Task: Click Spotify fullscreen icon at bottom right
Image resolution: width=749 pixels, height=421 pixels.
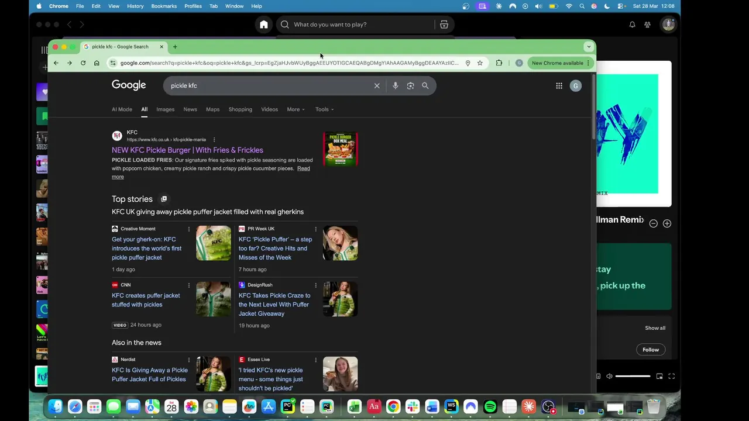Action: point(672,377)
